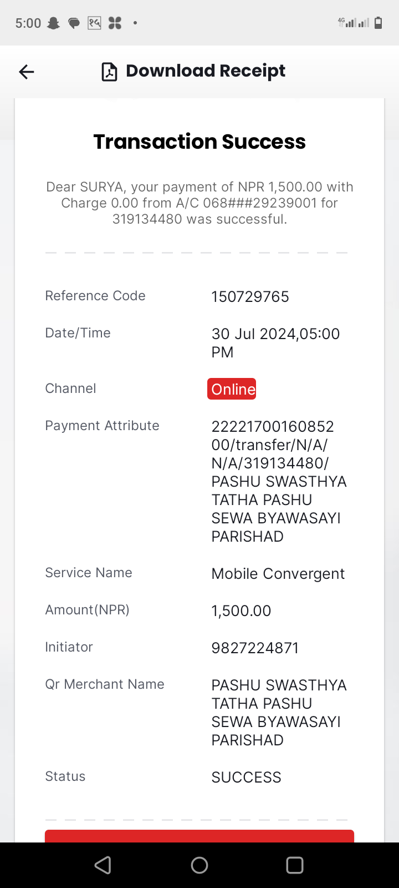Tap the Android back navigation triangle
This screenshot has height=888, width=399.
[103, 865]
